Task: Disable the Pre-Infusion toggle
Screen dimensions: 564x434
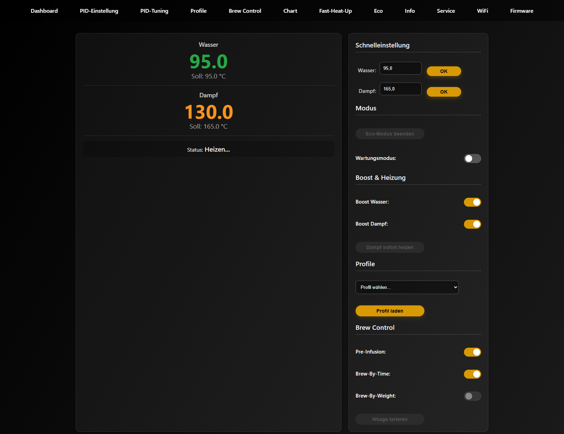Action: pyautogui.click(x=472, y=352)
